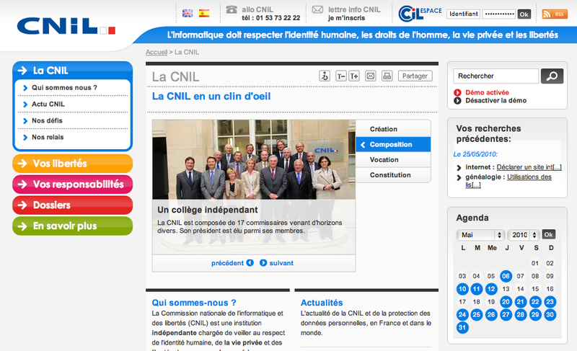The height and width of the screenshot is (351, 577).
Task: Select agenda date 20
Action: click(x=506, y=302)
